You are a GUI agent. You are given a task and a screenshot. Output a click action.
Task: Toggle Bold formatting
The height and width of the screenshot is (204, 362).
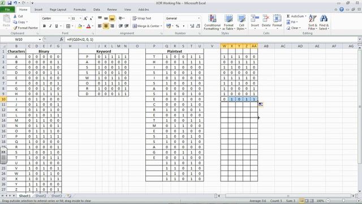(x=44, y=26)
